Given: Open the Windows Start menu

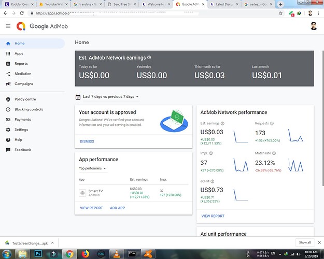Looking at the screenshot, I should [7, 254].
